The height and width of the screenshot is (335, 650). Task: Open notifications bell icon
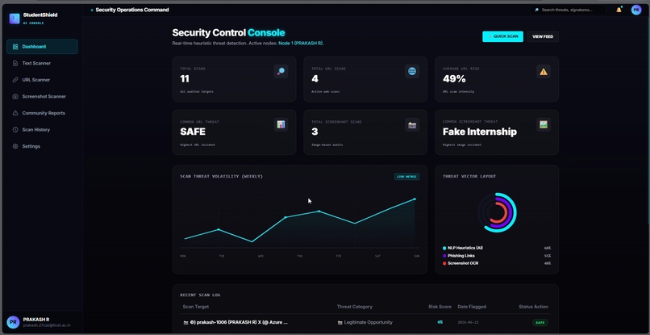(x=619, y=10)
